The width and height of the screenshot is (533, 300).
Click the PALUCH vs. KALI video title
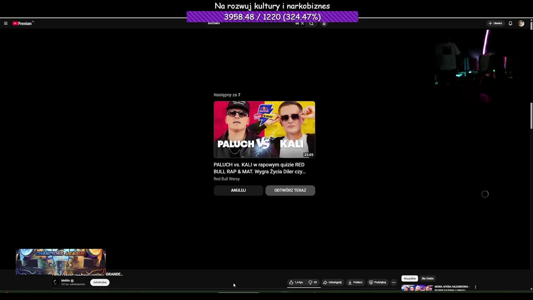click(260, 168)
